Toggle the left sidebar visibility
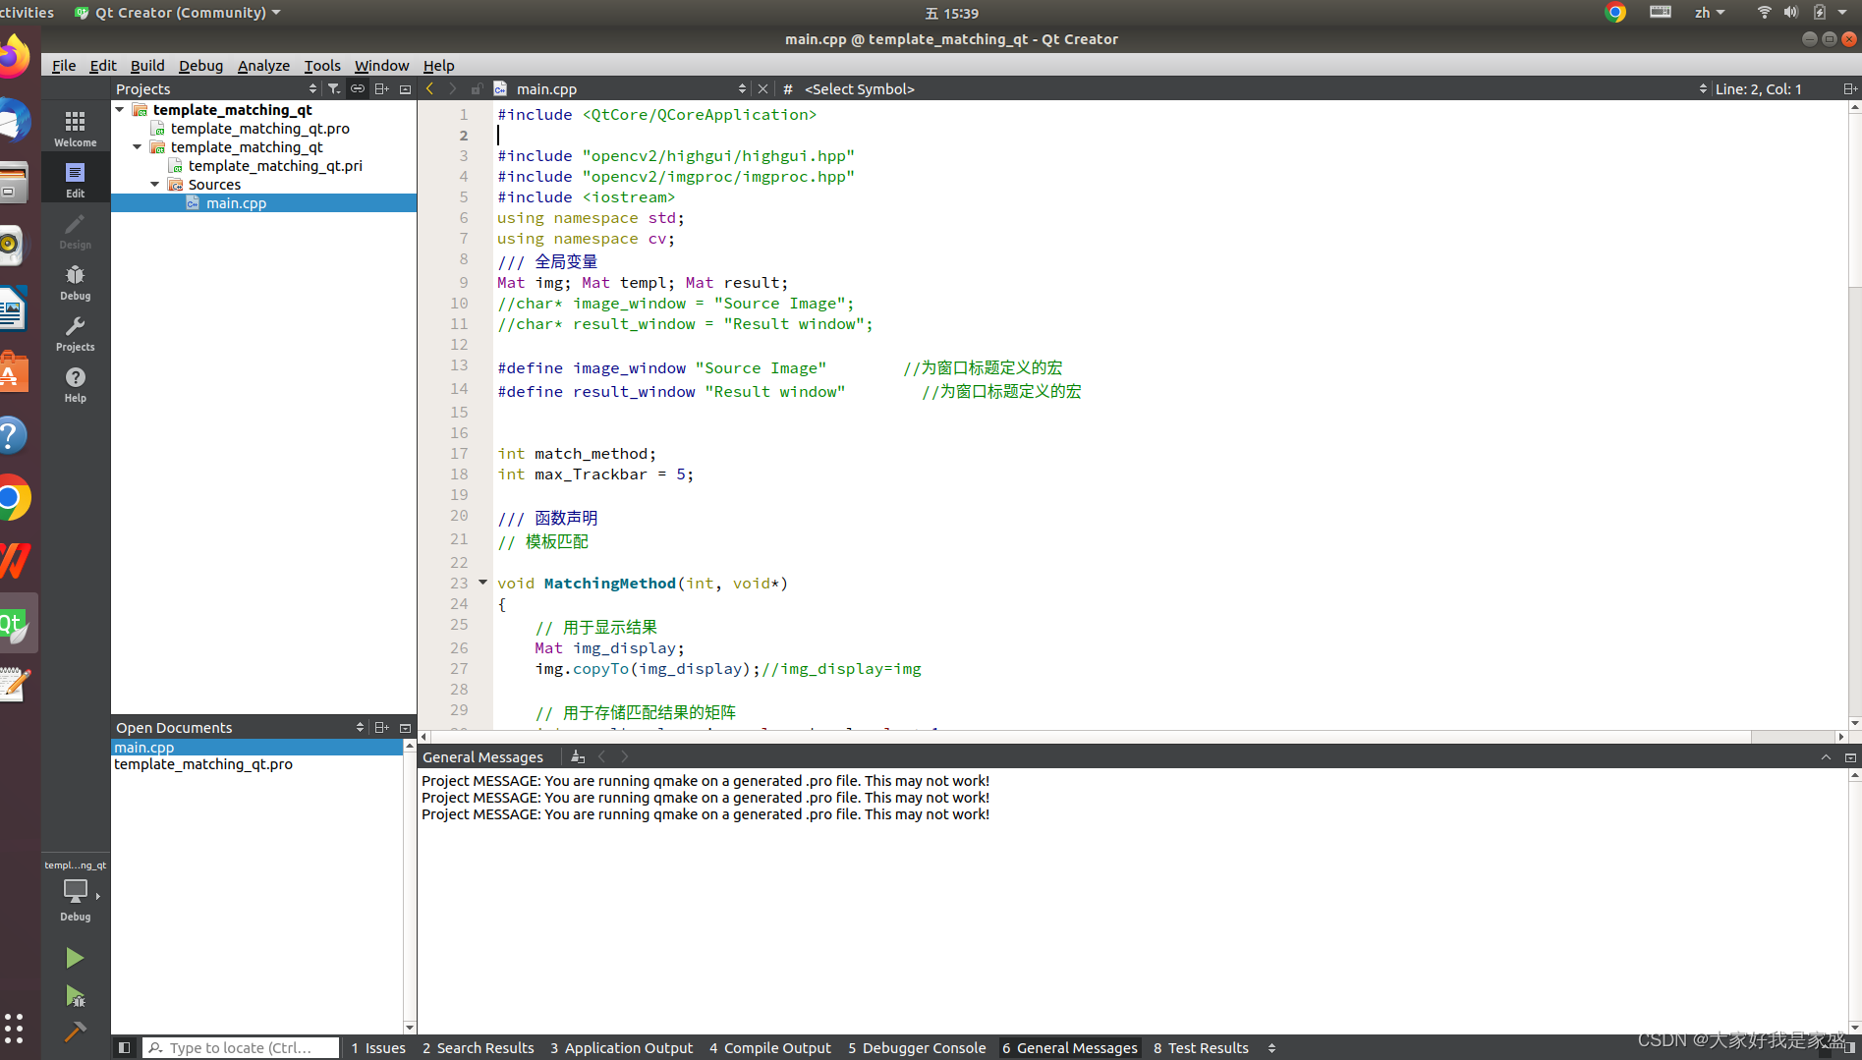The width and height of the screenshot is (1862, 1060). tap(125, 1047)
